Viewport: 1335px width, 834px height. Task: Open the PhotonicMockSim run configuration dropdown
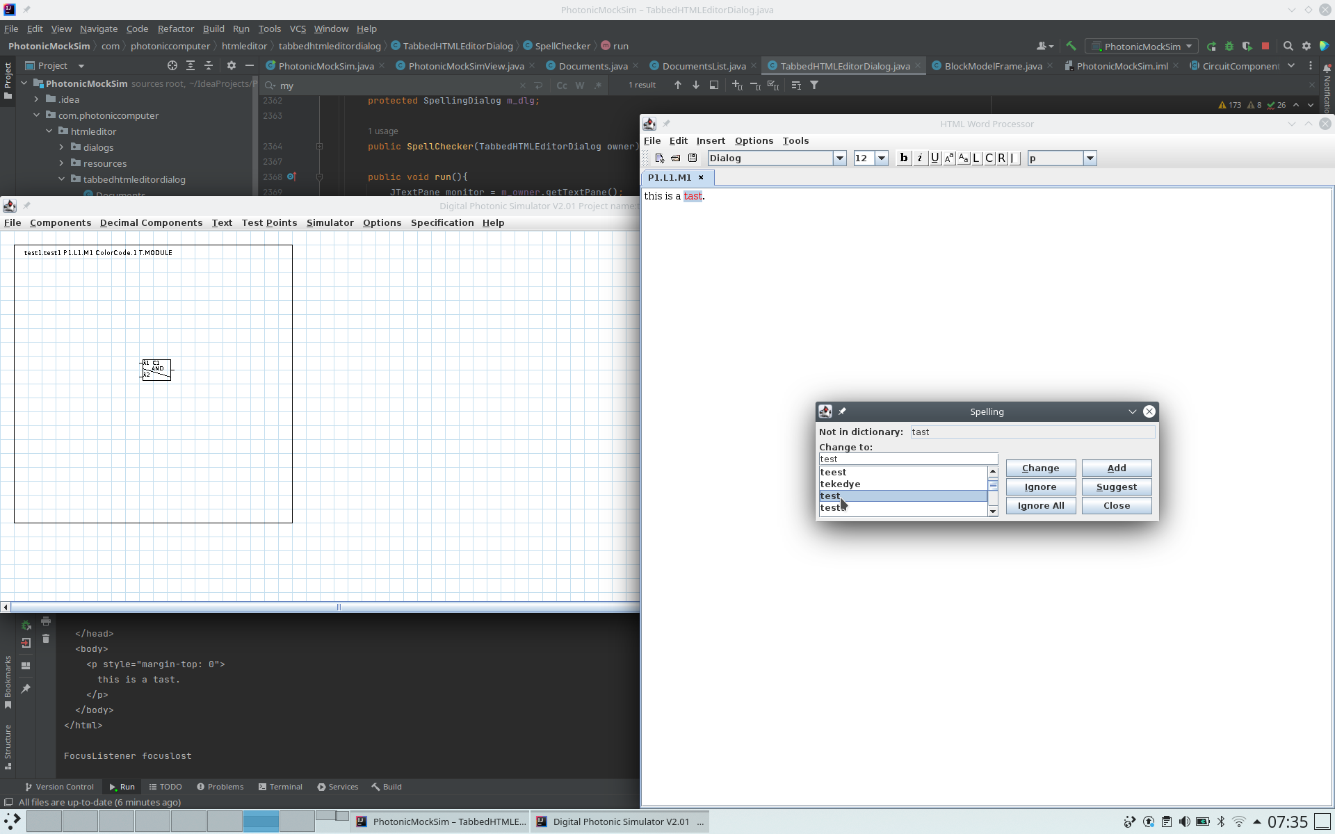[1142, 47]
